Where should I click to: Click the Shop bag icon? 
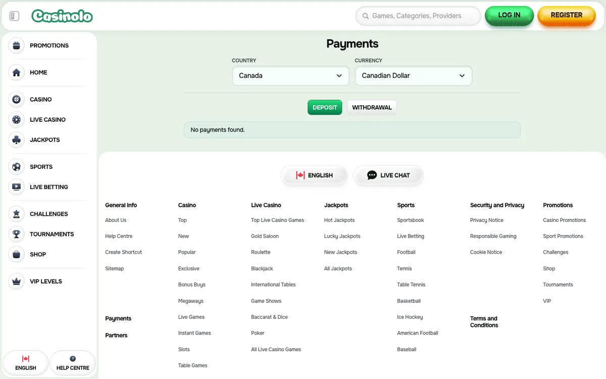tap(16, 254)
